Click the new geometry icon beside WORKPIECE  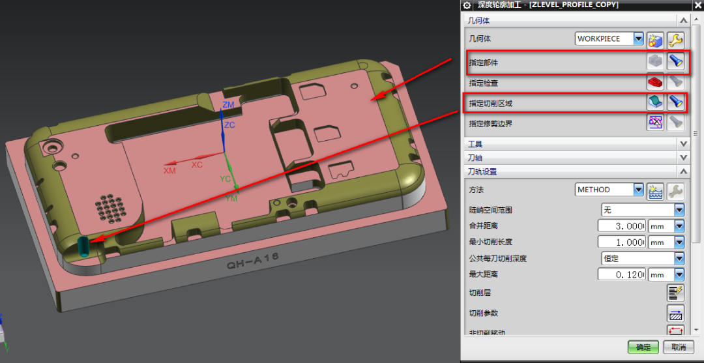click(x=655, y=40)
